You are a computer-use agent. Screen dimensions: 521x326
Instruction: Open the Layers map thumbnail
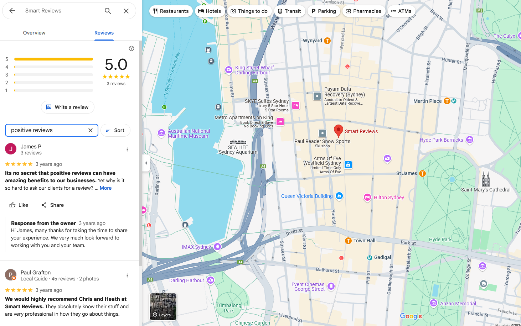tap(163, 306)
